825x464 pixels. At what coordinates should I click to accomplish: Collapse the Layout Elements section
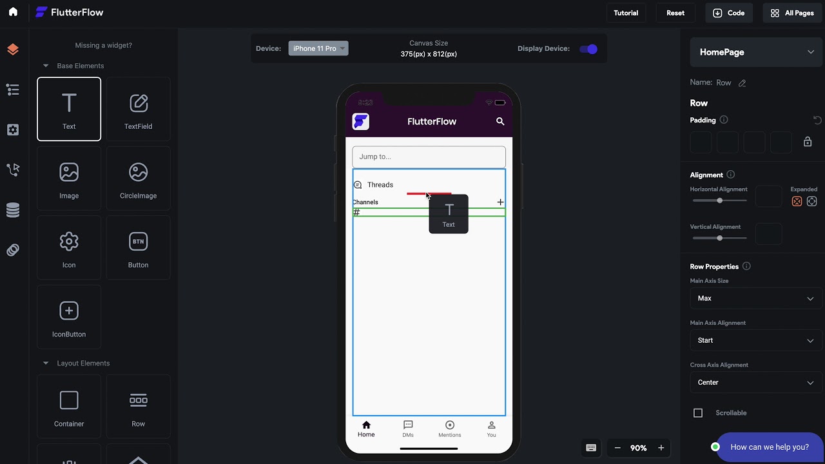pos(46,363)
